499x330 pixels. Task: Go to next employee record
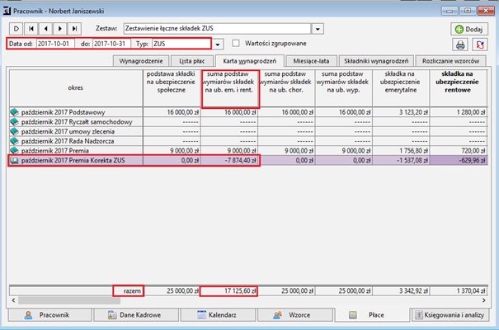[60, 29]
